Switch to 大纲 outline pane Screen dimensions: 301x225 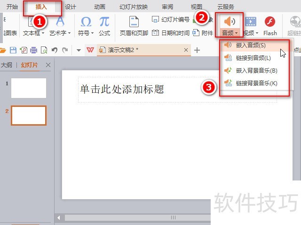6,65
